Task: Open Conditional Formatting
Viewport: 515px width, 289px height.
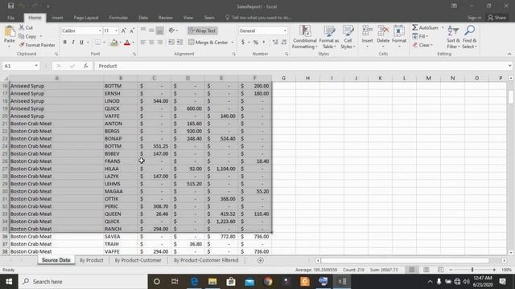Action: pos(305,37)
